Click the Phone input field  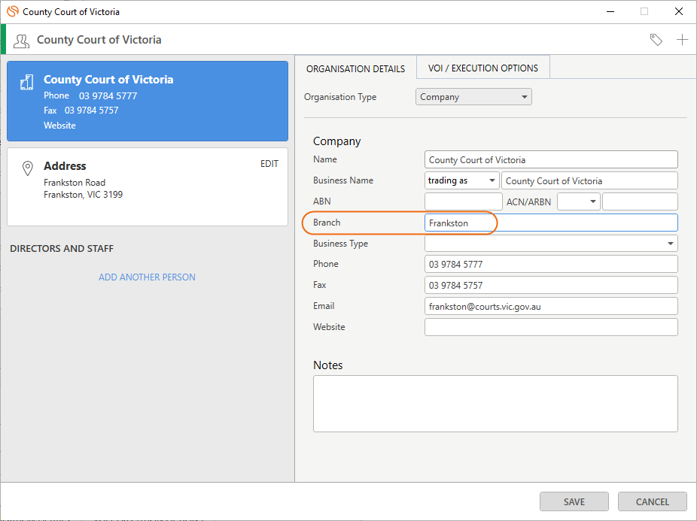[x=551, y=265]
